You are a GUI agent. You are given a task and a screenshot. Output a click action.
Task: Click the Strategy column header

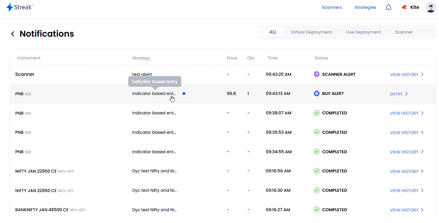pos(141,58)
